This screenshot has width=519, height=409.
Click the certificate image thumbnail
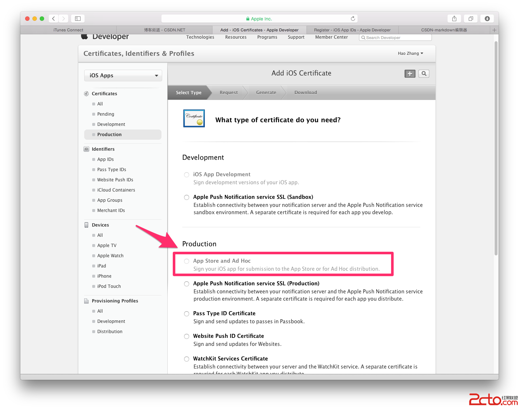194,119
